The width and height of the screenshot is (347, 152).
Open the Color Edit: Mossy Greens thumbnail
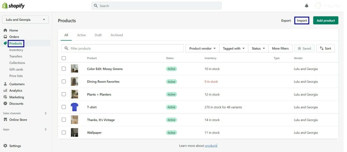coord(75,69)
